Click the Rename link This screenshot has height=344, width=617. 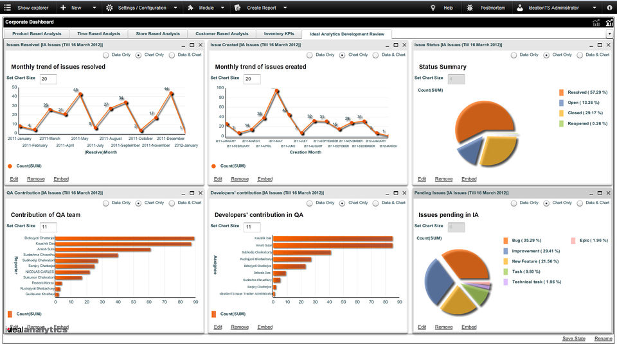(x=604, y=338)
